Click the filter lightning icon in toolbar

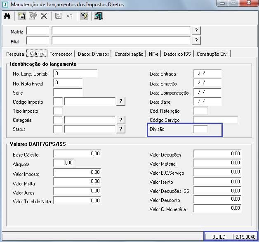coord(84,16)
